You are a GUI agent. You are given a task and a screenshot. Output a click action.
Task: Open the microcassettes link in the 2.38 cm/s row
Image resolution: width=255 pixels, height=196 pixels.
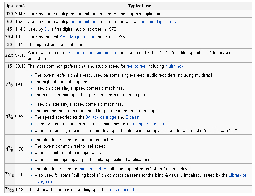93,169
